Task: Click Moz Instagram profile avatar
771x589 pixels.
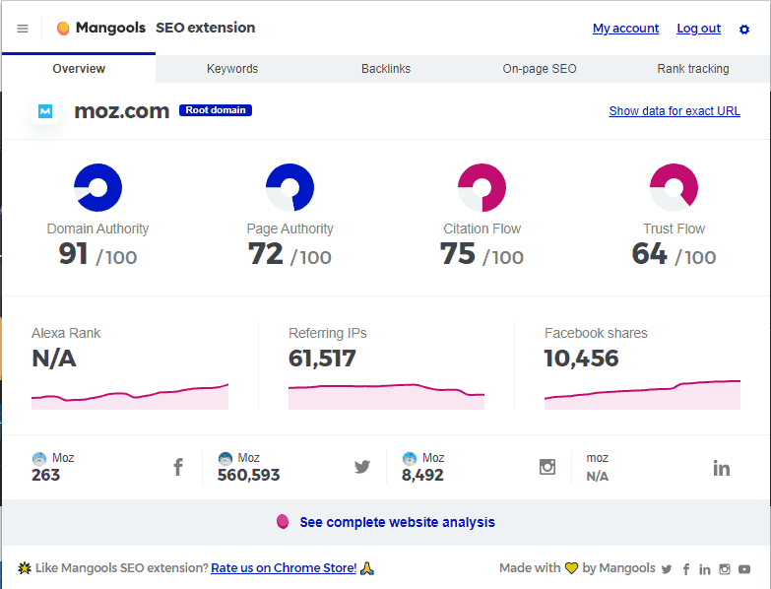Action: tap(410, 459)
